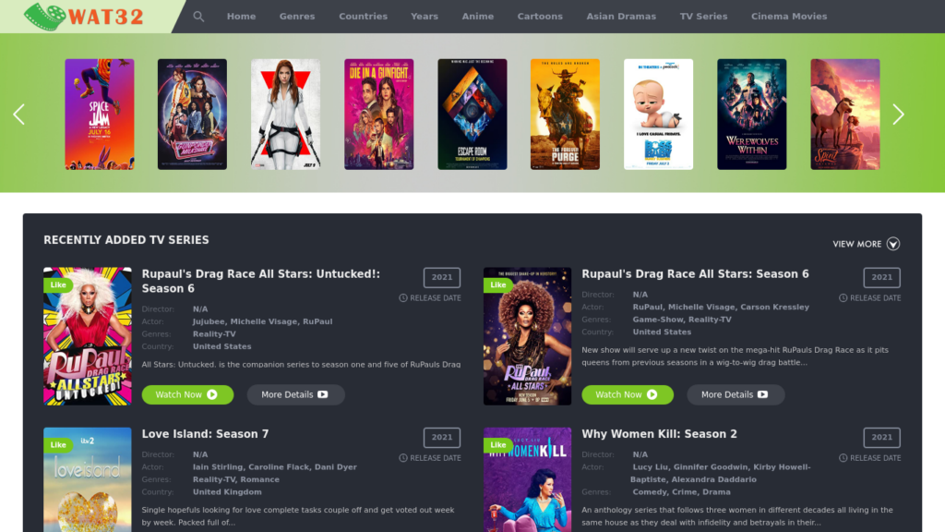More Details for All Stars Season 6
This screenshot has width=945, height=532.
[736, 394]
